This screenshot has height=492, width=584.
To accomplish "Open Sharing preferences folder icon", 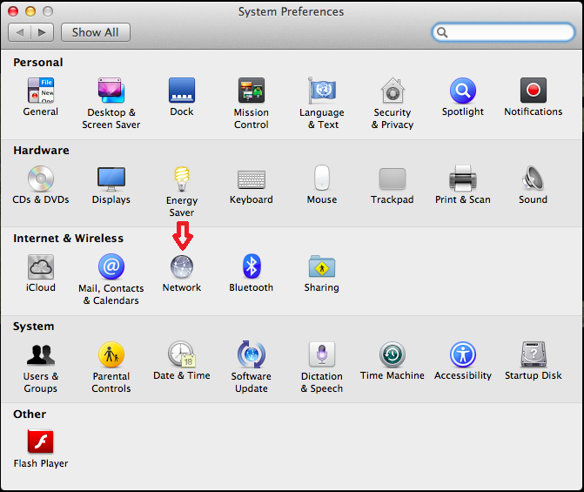I will 322,266.
